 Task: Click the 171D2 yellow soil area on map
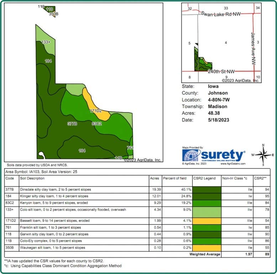pyautogui.click(x=96, y=105)
